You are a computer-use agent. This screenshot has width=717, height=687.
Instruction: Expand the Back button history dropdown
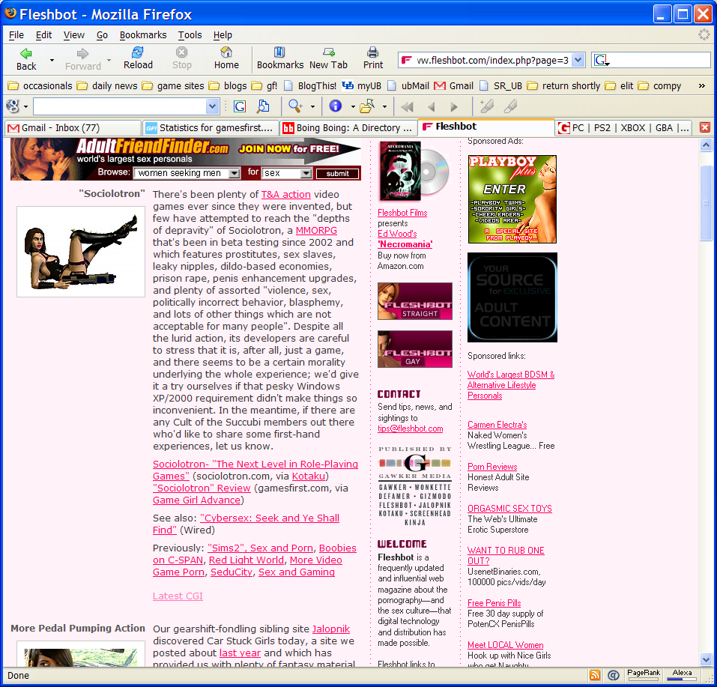(52, 60)
